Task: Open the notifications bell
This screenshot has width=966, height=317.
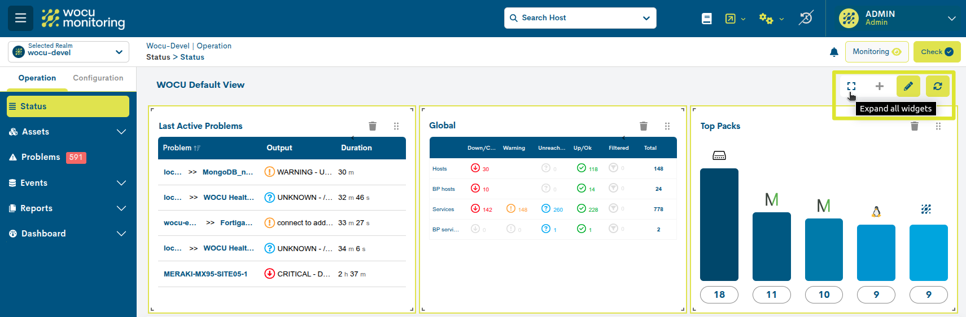Action: (x=834, y=52)
